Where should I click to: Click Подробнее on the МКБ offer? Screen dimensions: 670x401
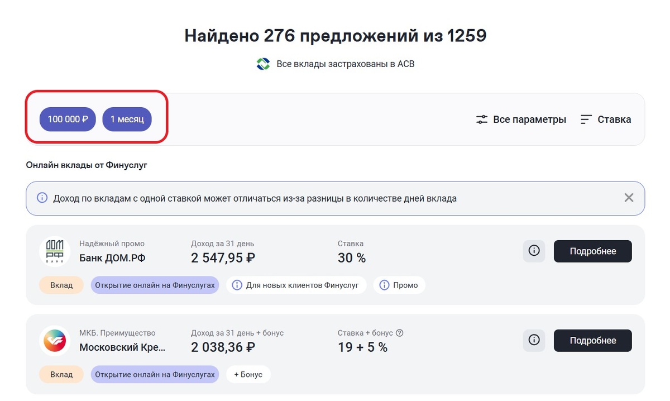tap(592, 340)
